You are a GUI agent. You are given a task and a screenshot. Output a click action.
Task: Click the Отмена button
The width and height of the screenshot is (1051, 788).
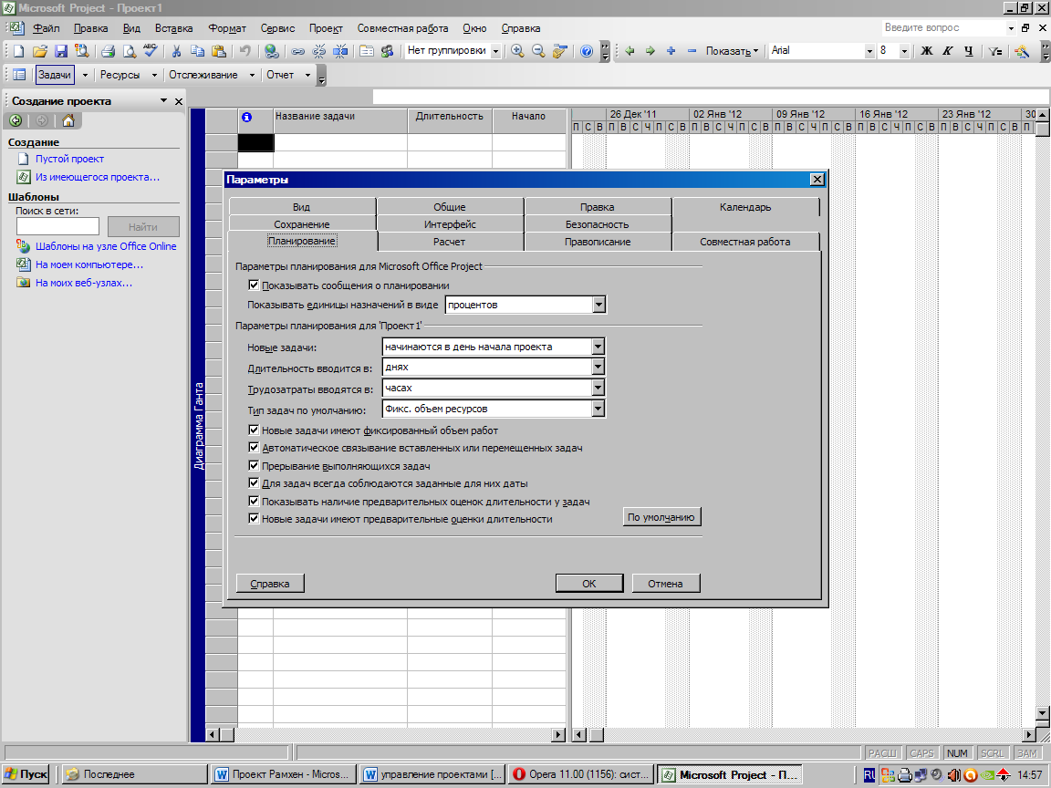click(666, 584)
